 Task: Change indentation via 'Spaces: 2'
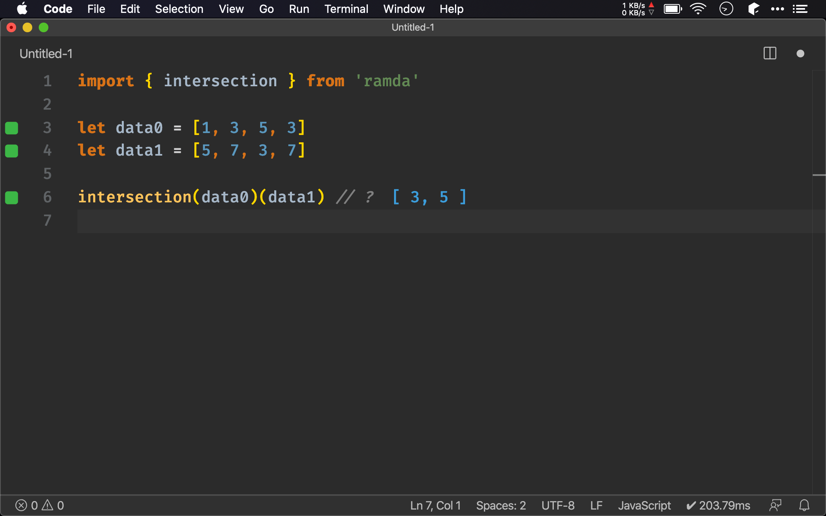point(501,506)
